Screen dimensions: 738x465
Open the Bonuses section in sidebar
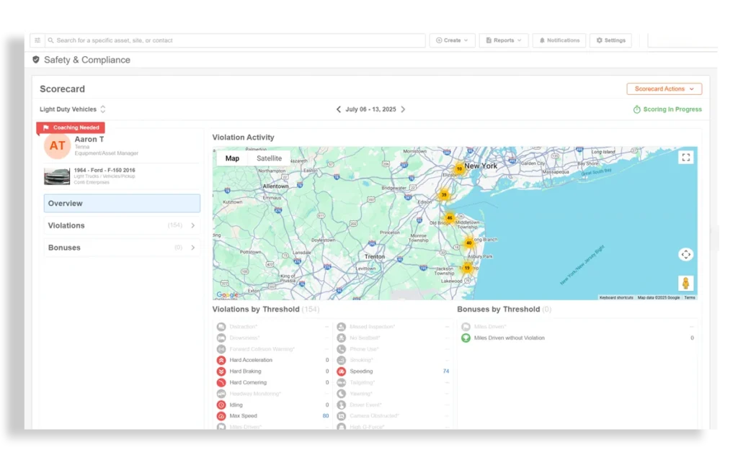(122, 248)
